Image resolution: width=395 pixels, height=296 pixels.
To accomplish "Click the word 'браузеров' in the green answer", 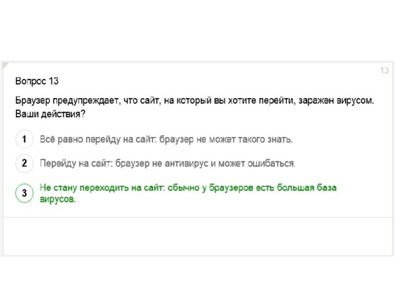I will [231, 188].
